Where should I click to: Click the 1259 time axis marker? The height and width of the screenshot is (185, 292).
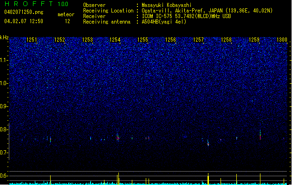(254, 40)
